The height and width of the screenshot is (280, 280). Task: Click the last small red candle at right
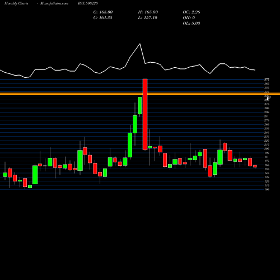point(255,166)
